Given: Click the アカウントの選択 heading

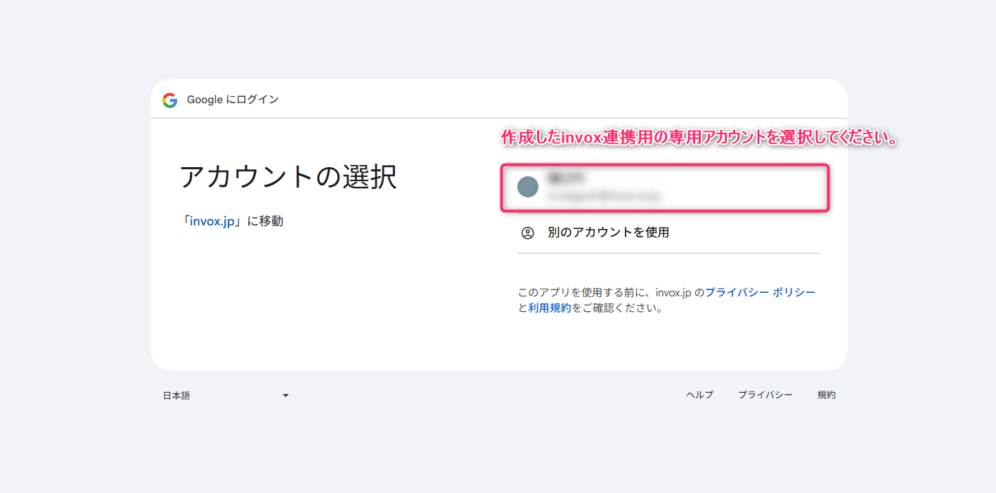Looking at the screenshot, I should [288, 177].
